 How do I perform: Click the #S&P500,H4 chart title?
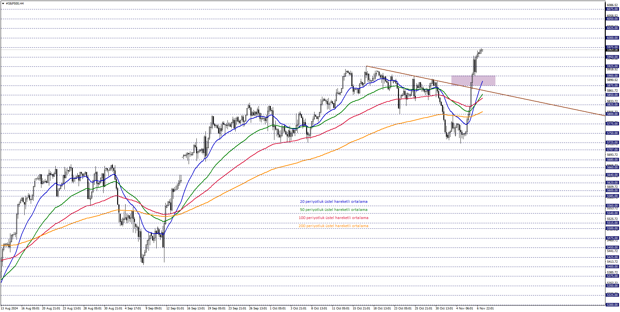(x=15, y=4)
